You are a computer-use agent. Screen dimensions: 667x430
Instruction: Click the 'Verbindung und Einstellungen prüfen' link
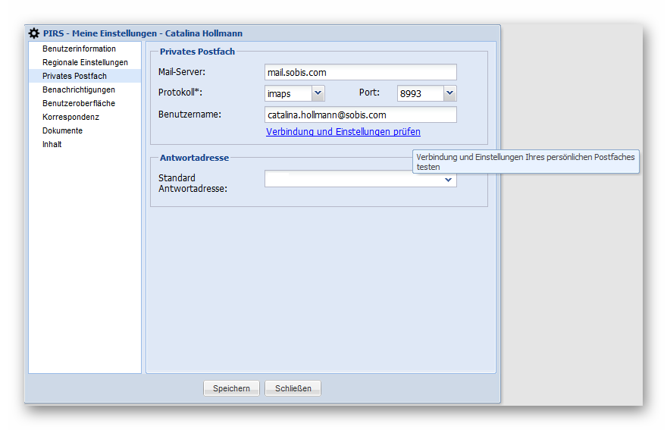pos(343,132)
